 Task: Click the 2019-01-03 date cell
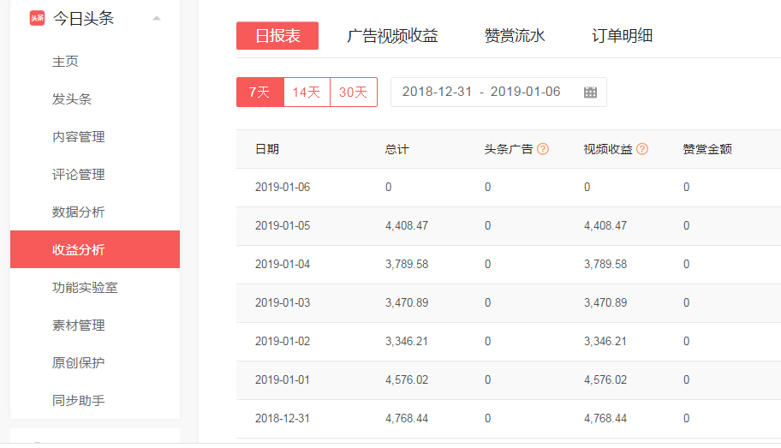coord(283,302)
